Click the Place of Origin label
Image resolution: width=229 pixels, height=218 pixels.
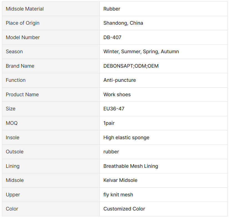tap(22, 23)
